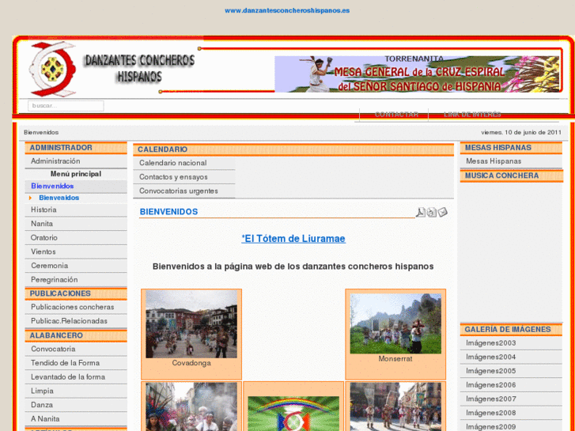This screenshot has height=431, width=575.
Task: Click the GALERÍA DE IMÁGENES section header
Action: [511, 330]
